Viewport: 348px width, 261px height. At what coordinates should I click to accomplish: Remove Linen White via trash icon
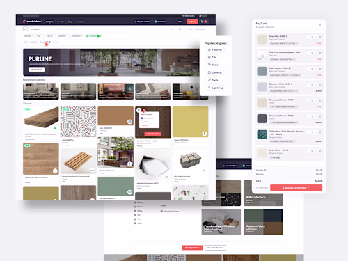pyautogui.click(x=320, y=151)
